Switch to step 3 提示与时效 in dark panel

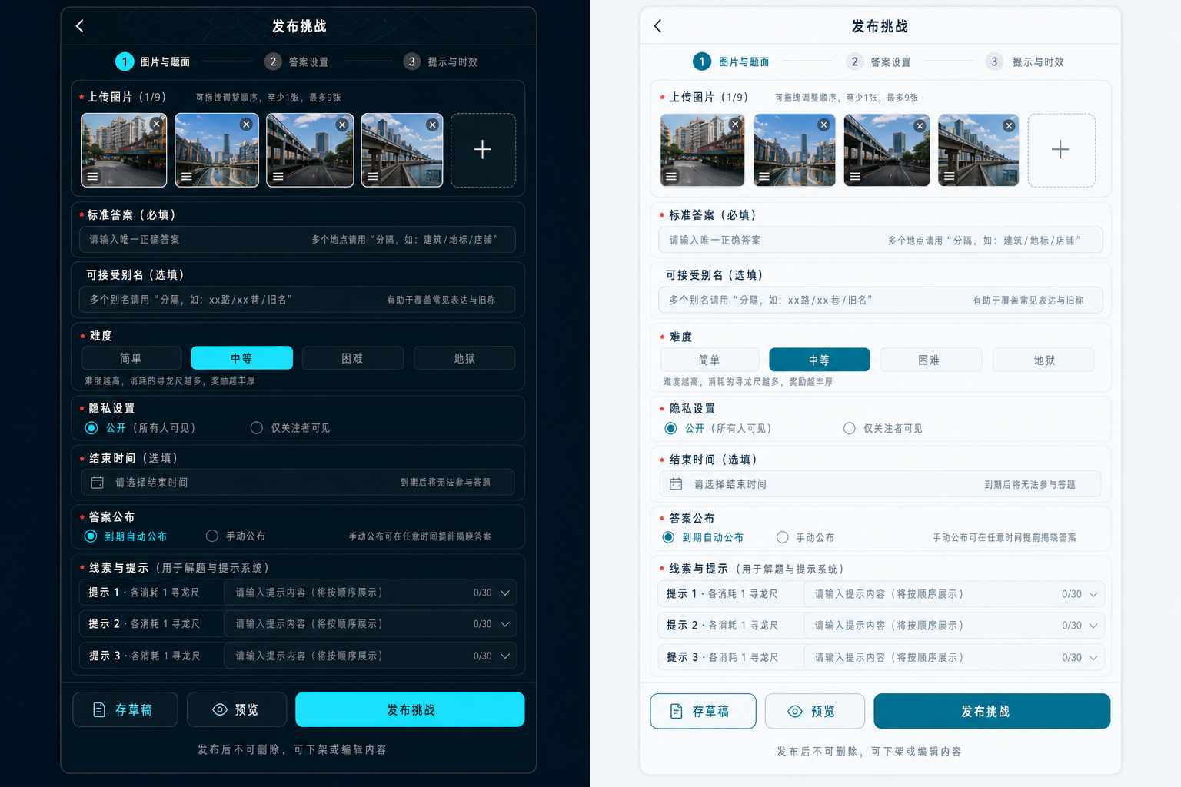click(x=441, y=61)
